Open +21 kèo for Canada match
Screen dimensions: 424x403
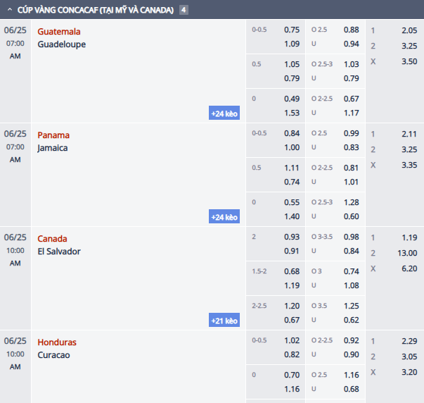point(224,321)
